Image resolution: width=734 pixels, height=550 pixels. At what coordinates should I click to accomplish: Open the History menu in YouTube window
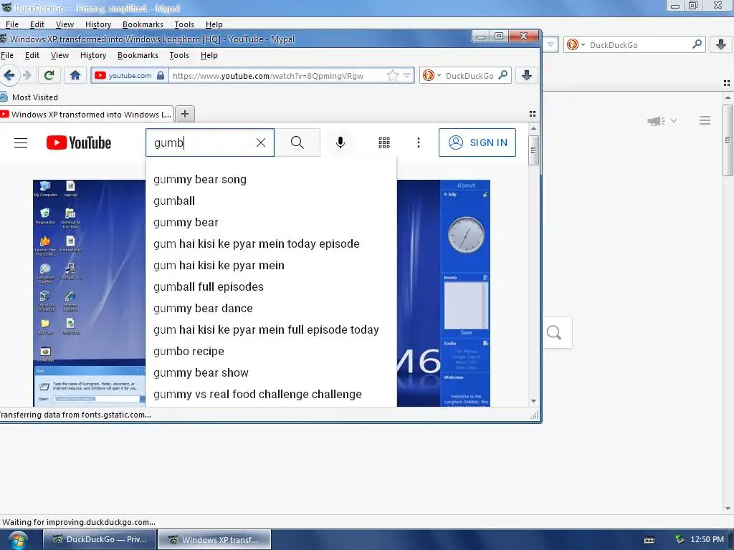click(93, 55)
